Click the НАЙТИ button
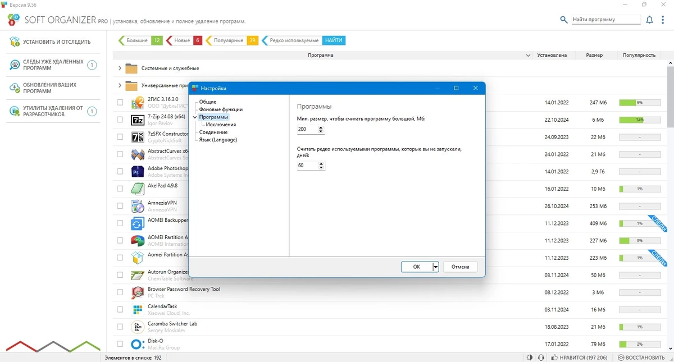This screenshot has height=362, width=674. point(334,40)
